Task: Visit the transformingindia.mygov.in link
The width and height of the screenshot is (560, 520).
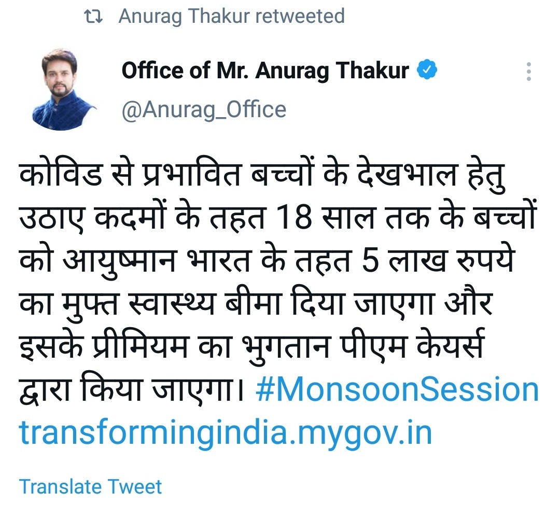Action: pos(226,432)
